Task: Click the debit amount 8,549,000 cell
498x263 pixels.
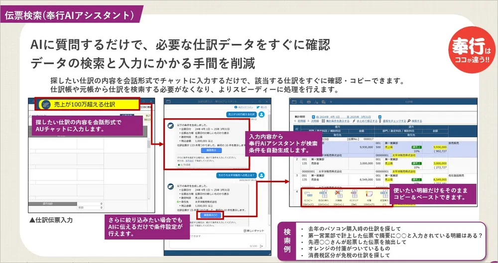Action: pyautogui.click(x=366, y=179)
